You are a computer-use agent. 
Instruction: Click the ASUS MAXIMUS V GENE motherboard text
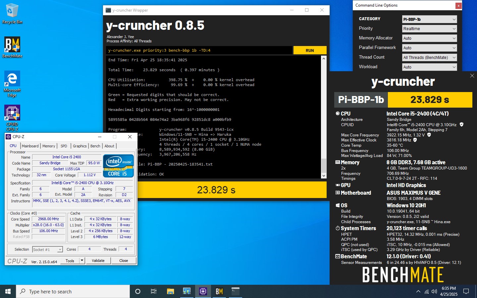tap(413, 193)
